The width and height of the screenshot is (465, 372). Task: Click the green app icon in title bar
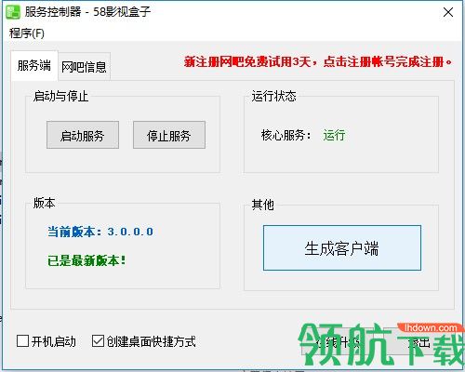[13, 12]
